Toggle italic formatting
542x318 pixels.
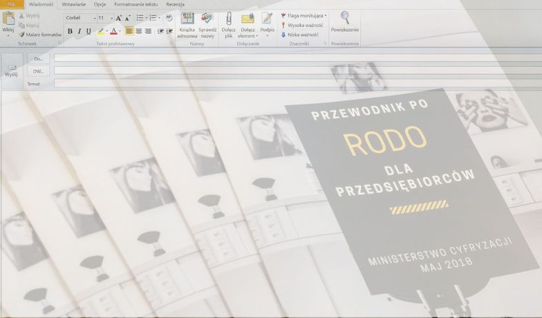click(x=80, y=31)
